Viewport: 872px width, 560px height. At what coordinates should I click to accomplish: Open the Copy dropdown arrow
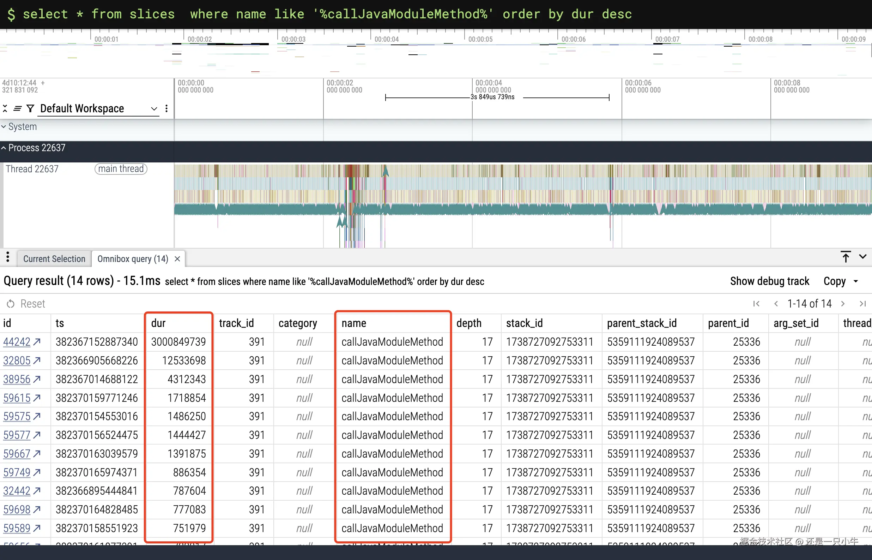tap(856, 281)
